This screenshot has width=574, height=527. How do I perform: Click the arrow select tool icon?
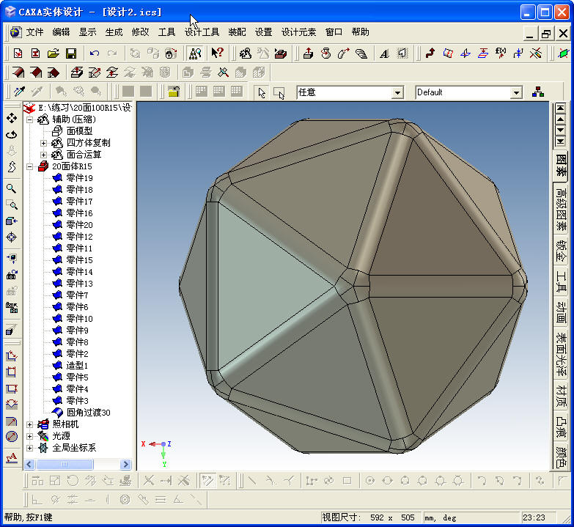click(x=262, y=92)
